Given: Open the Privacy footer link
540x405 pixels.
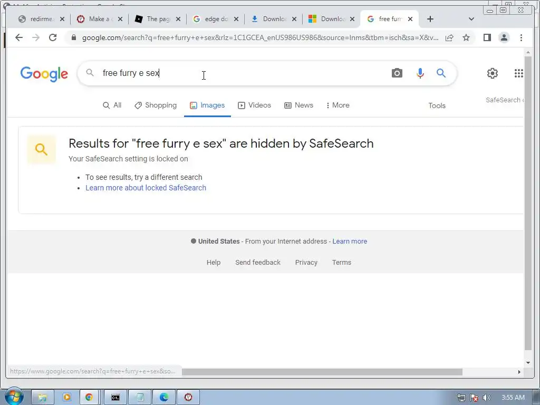Looking at the screenshot, I should [306, 263].
